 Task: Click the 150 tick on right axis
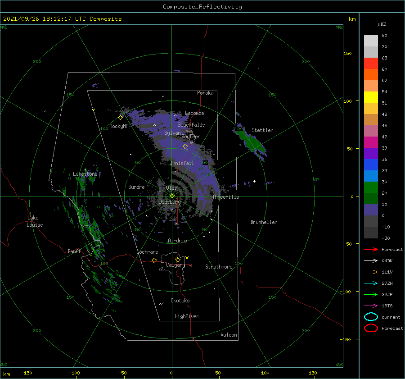coord(347,53)
